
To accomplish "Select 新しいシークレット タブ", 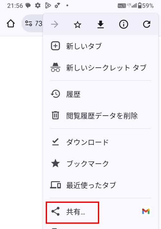I will pyautogui.click(x=100, y=68).
